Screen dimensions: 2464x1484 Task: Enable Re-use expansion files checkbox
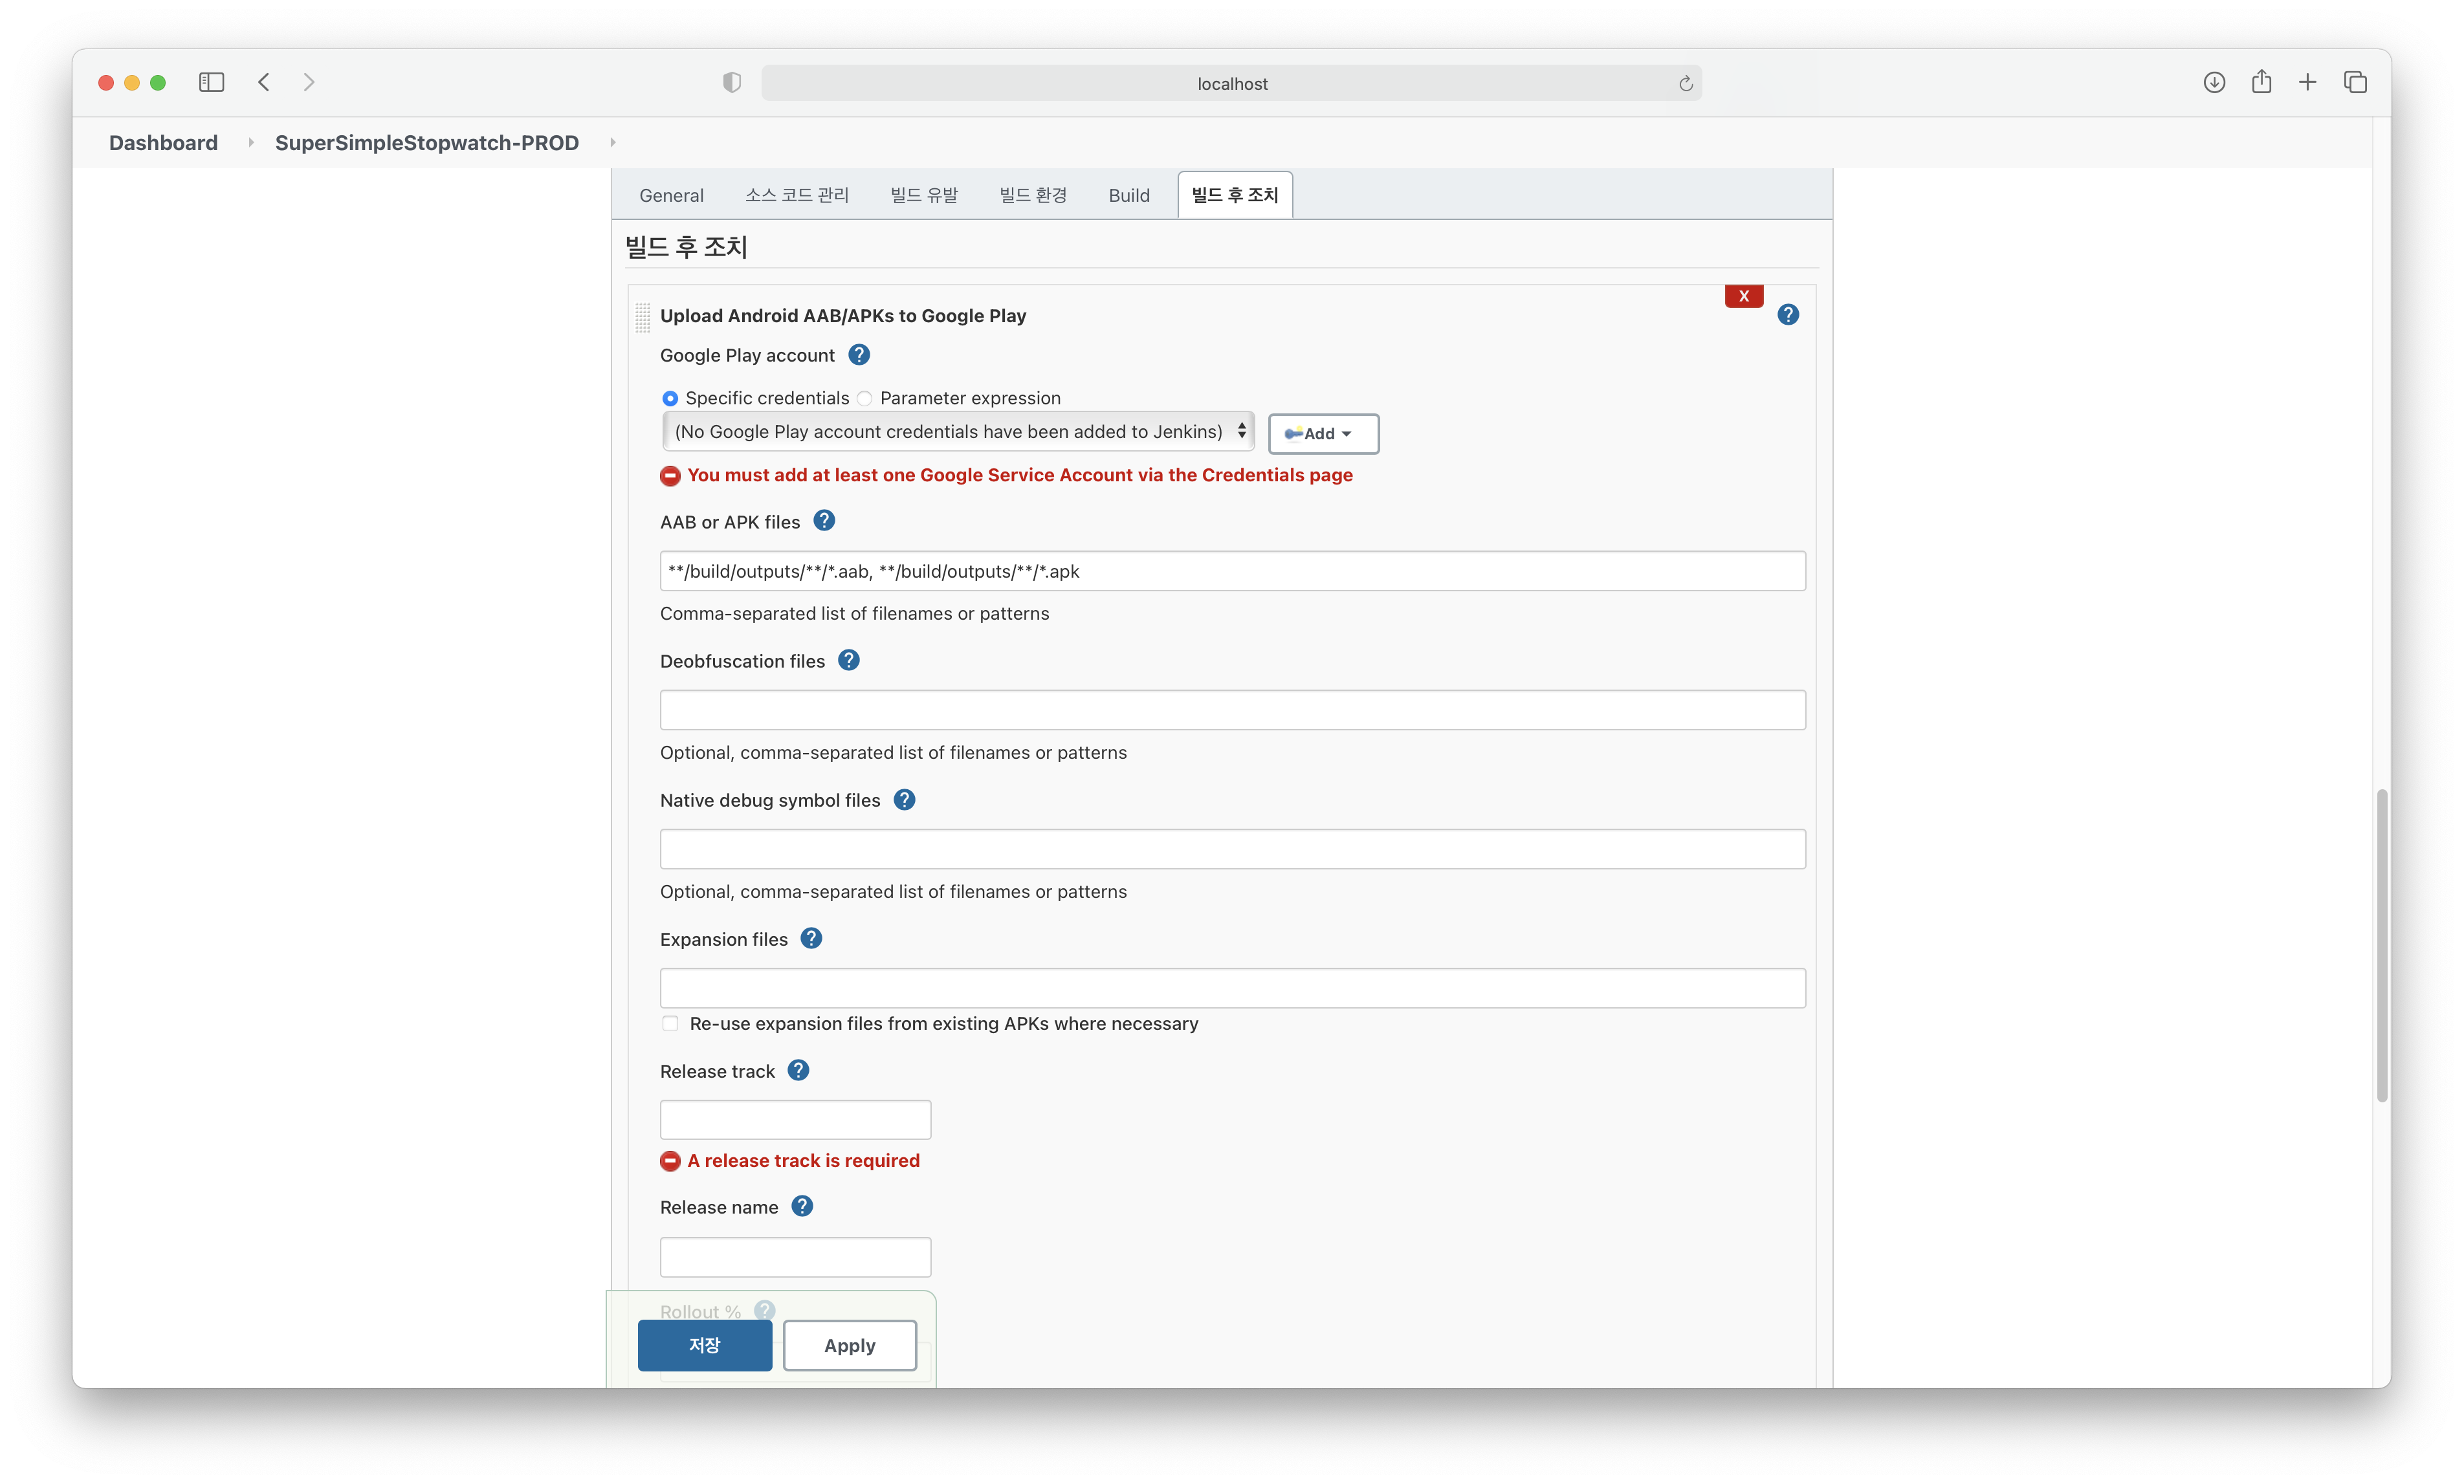[670, 1024]
